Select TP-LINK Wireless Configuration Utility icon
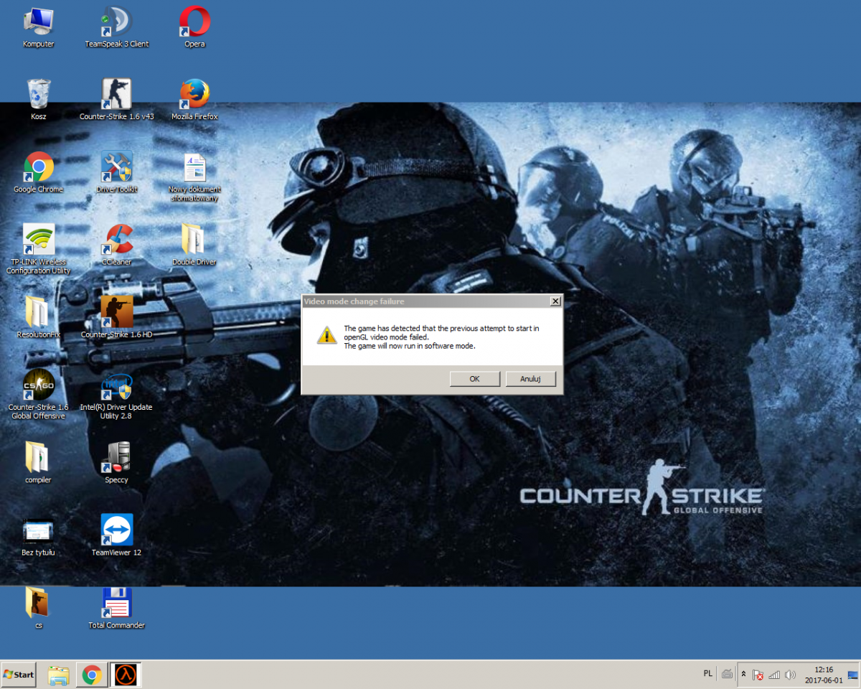 [x=39, y=249]
